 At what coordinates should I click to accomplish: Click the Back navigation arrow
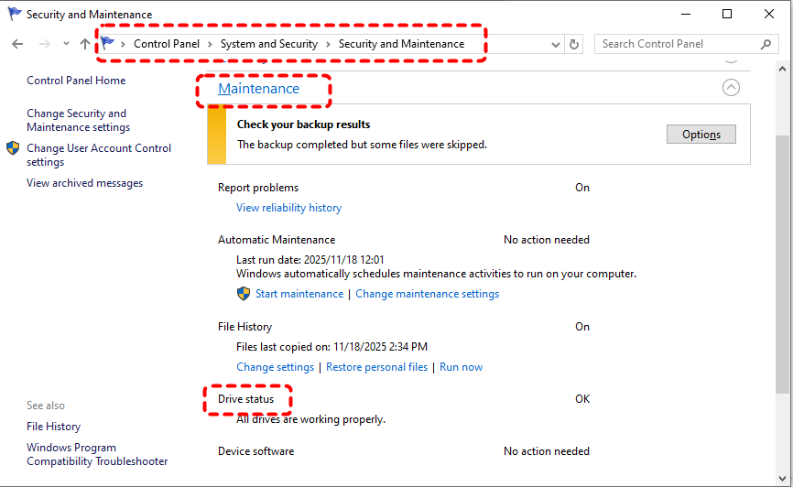coord(17,44)
